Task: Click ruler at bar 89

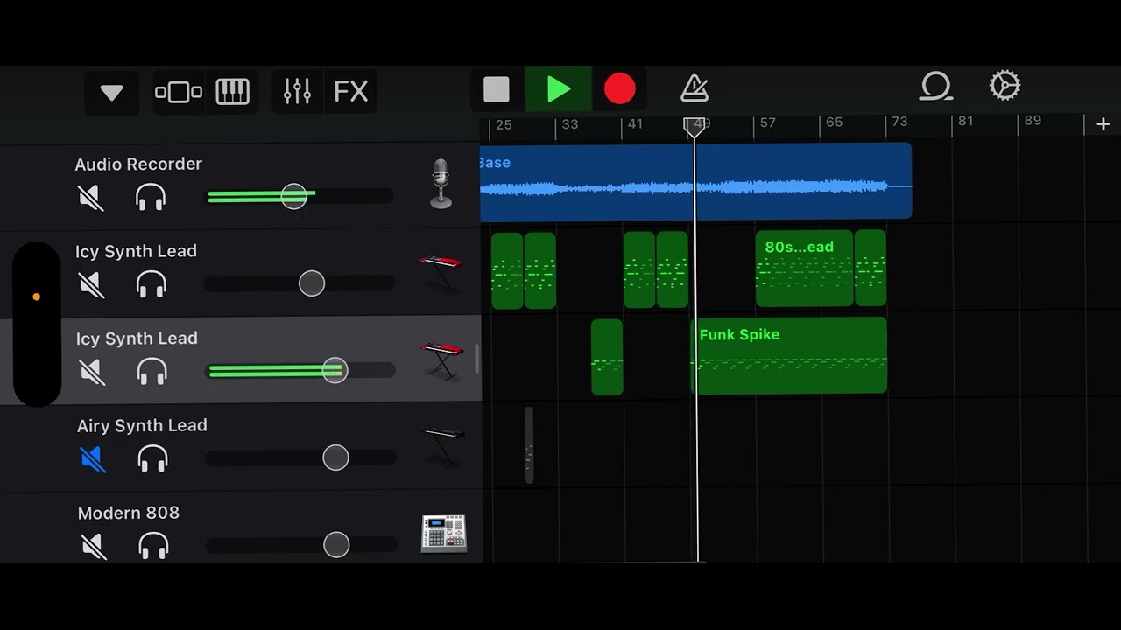Action: [1033, 120]
